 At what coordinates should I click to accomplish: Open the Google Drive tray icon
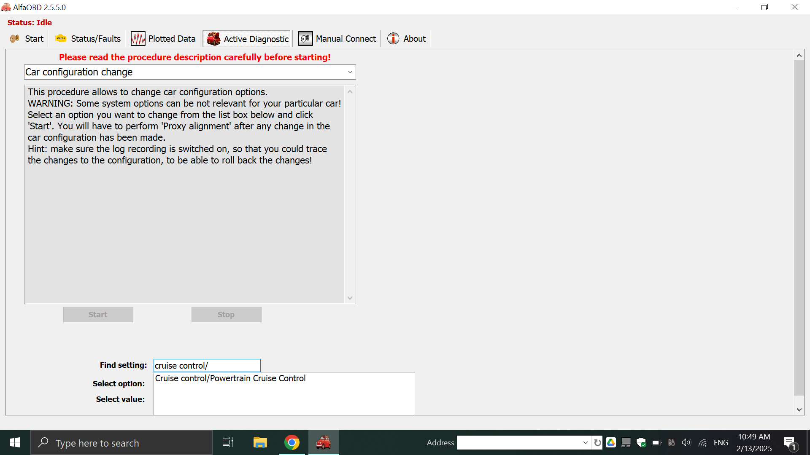611,442
